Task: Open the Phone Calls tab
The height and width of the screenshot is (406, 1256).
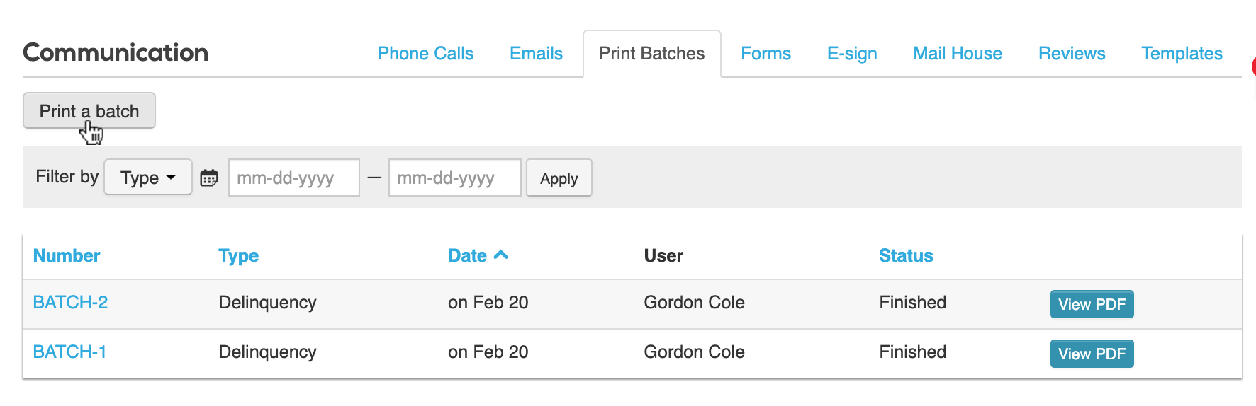Action: point(425,54)
